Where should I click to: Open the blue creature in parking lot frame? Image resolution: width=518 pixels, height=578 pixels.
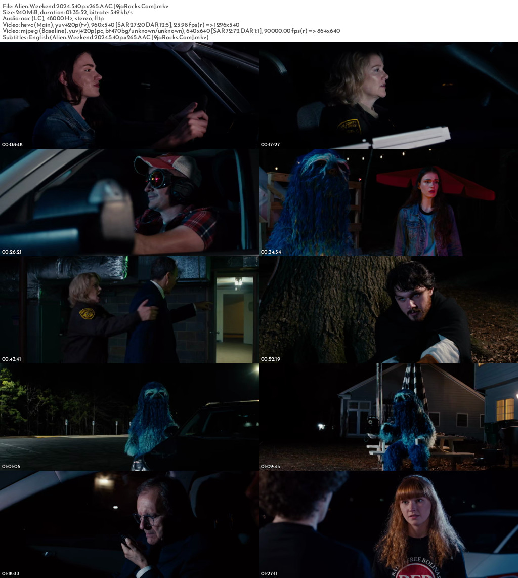[129, 417]
